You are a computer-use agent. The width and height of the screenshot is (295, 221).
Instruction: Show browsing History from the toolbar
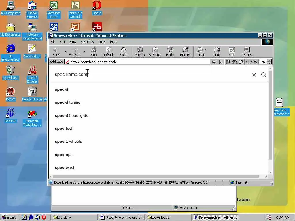185,52
